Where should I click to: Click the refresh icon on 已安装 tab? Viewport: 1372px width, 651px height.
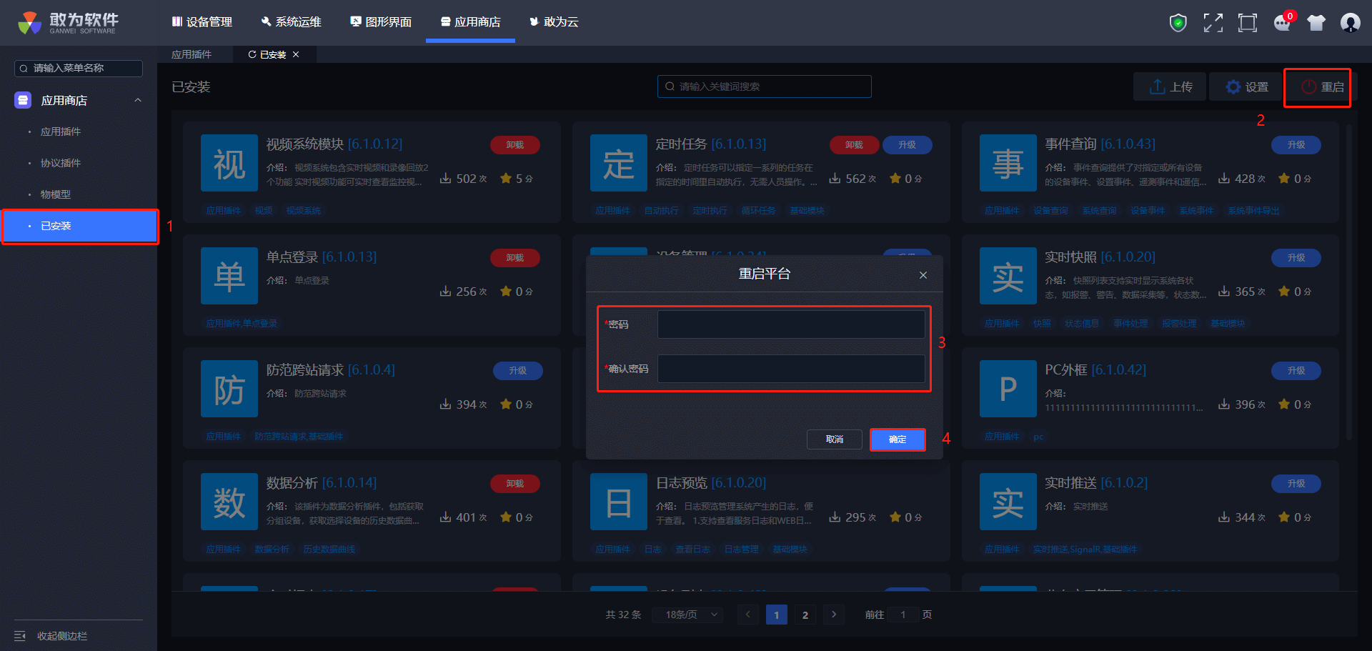252,54
